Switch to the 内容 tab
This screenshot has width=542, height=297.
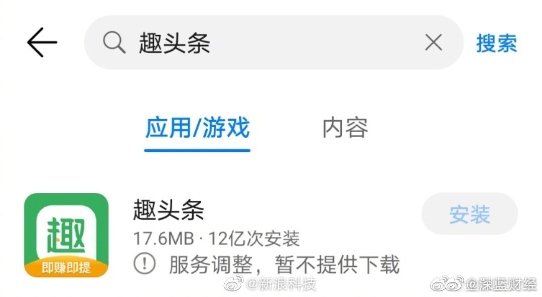tap(345, 128)
